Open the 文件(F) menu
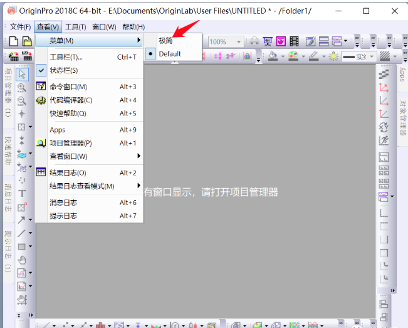 (20, 27)
